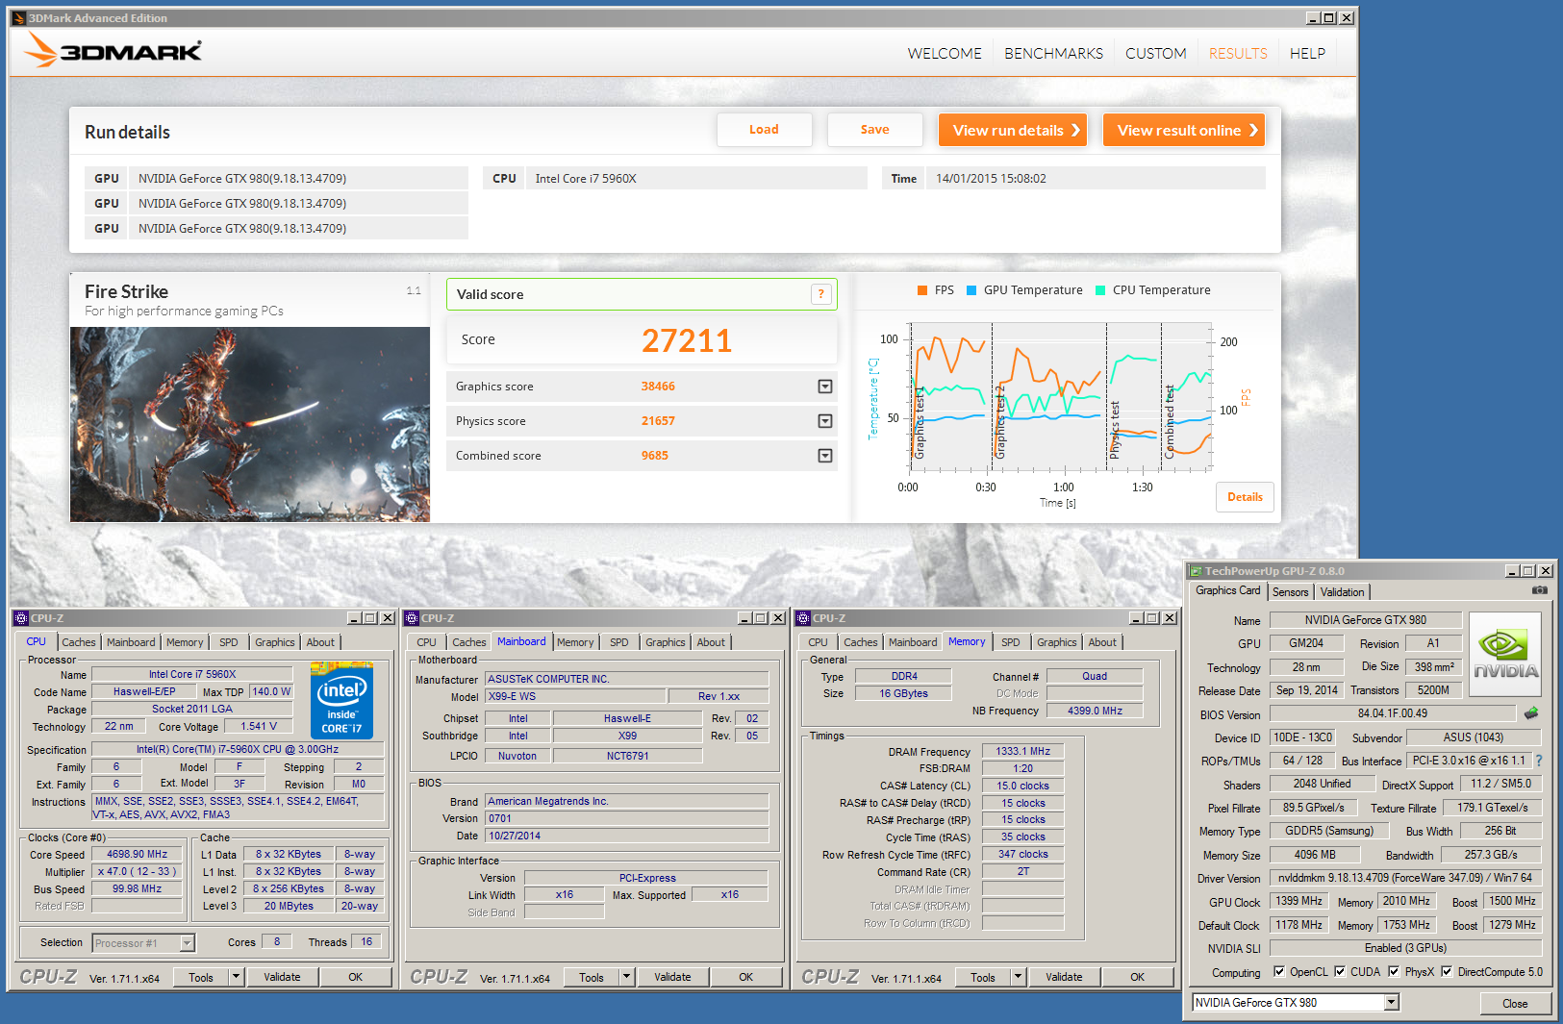Click Tools button in the CPU-Z Mainboard window
Viewport: 1563px width, 1024px height.
pyautogui.click(x=592, y=977)
